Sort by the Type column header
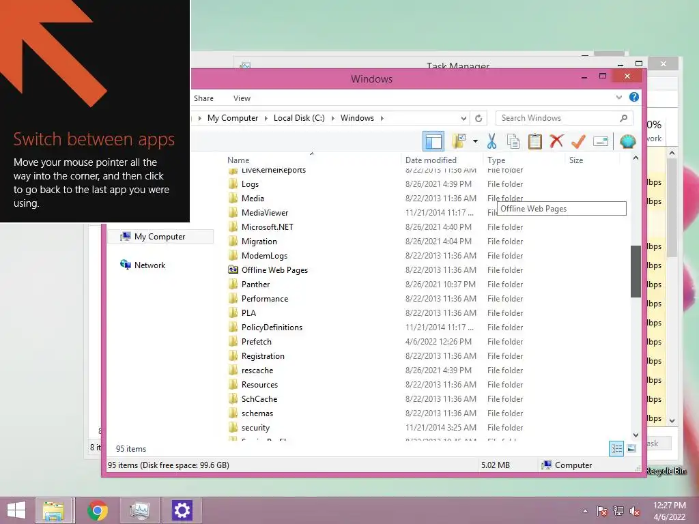This screenshot has width=699, height=524. pyautogui.click(x=524, y=160)
